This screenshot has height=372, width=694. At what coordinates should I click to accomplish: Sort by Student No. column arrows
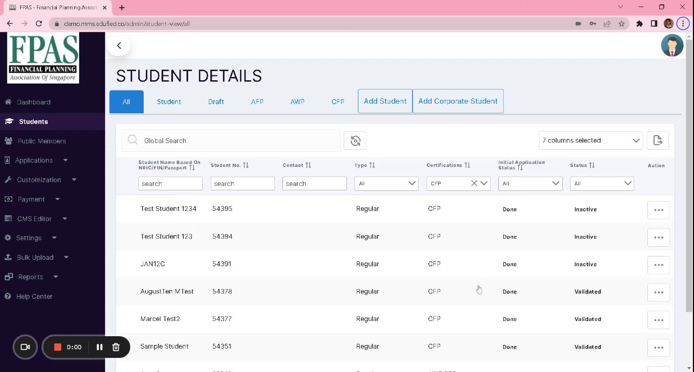246,165
